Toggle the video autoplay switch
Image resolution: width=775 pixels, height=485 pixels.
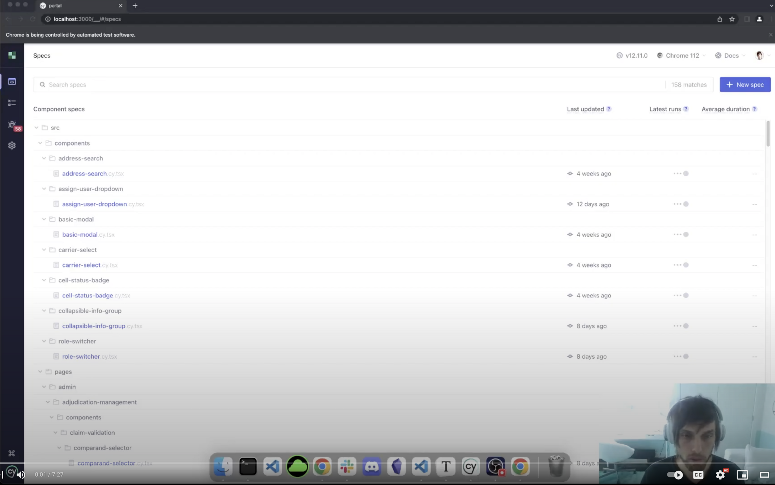pyautogui.click(x=674, y=475)
